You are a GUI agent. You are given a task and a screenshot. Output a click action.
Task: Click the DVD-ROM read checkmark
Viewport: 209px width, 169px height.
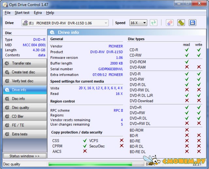(x=187, y=62)
